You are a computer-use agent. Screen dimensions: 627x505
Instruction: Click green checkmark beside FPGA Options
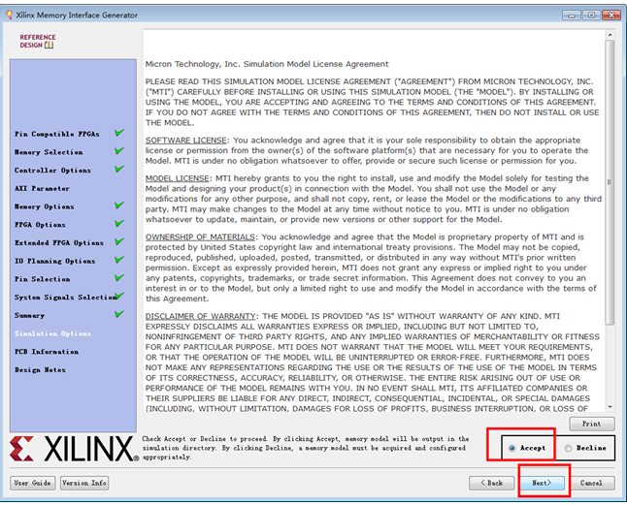click(119, 223)
